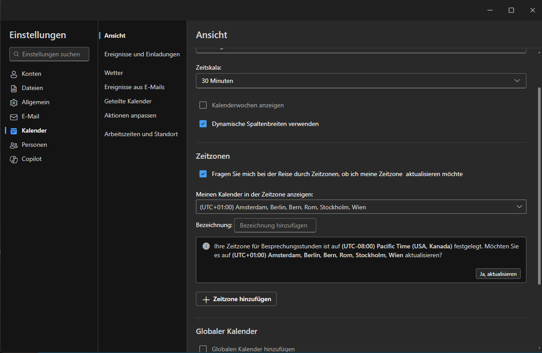Screen dimensions: 542x353
Task: Click Zeitzone hinzufügen button
Action: point(236,299)
